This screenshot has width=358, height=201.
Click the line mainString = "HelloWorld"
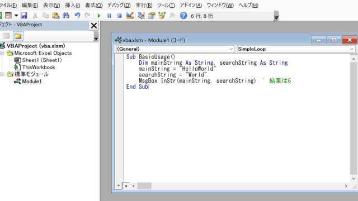(177, 69)
